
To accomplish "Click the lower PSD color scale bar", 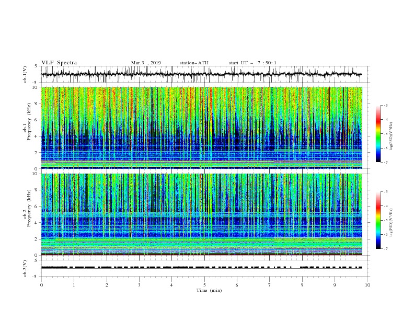I will coord(378,220).
